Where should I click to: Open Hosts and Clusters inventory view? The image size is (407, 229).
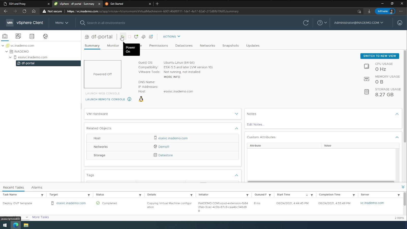tap(5, 36)
